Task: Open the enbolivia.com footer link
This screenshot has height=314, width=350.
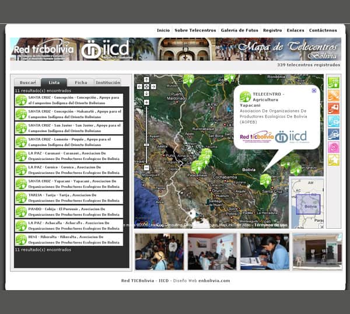Action: tap(214, 281)
